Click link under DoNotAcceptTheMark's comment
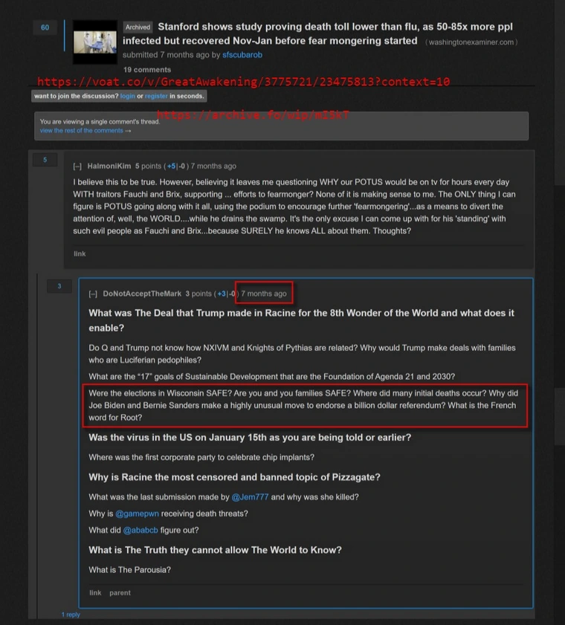This screenshot has height=625, width=565. click(x=95, y=593)
